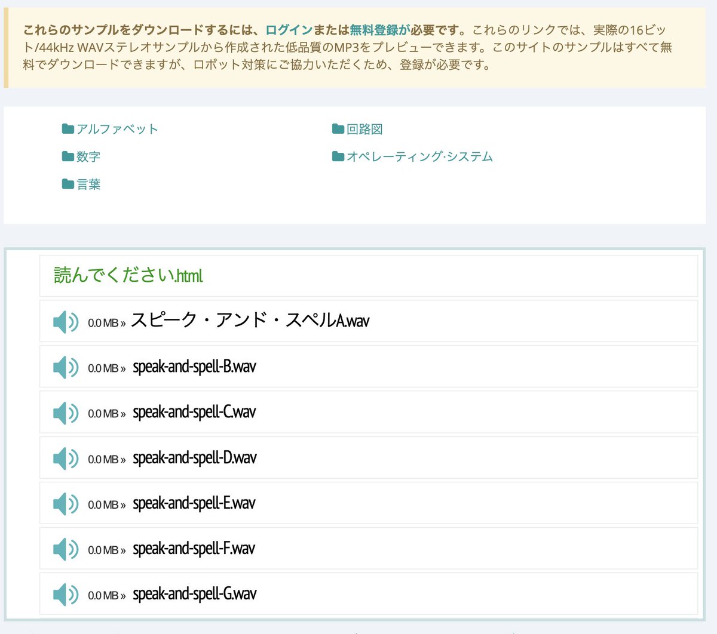Viewport: 717px width, 634px height.
Task: Click 0.0 MB size of speak-and-spell-E.wav
Action: [103, 505]
